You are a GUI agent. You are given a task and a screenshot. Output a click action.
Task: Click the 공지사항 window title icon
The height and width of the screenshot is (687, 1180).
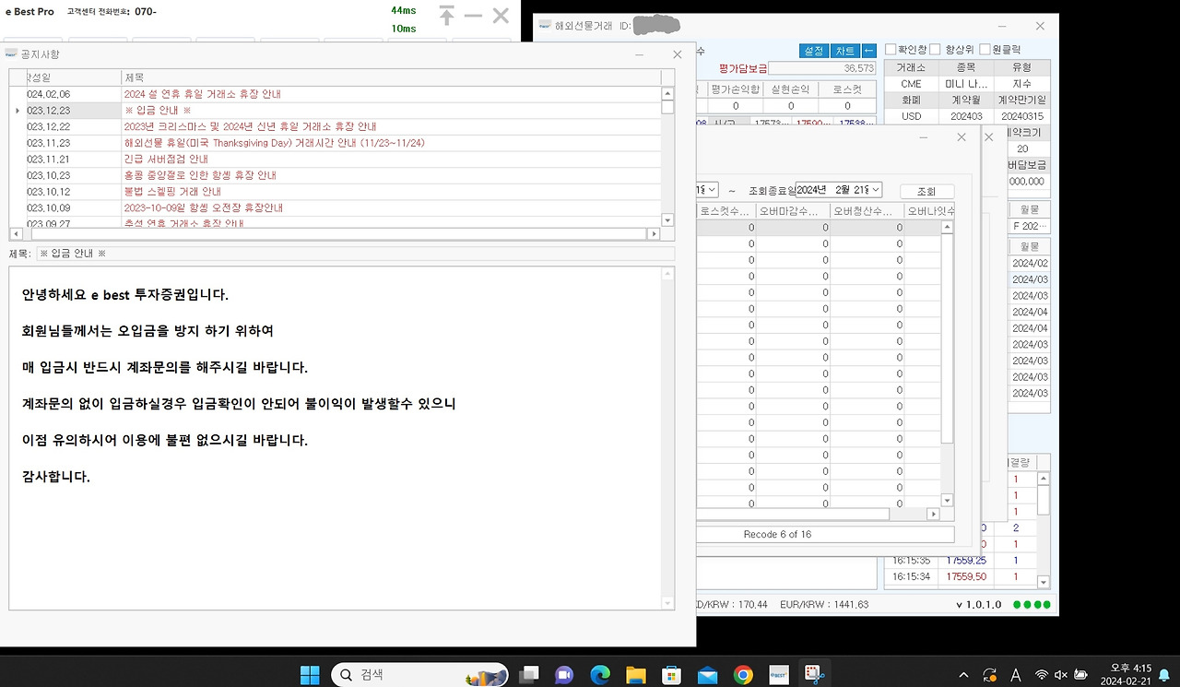pos(11,54)
